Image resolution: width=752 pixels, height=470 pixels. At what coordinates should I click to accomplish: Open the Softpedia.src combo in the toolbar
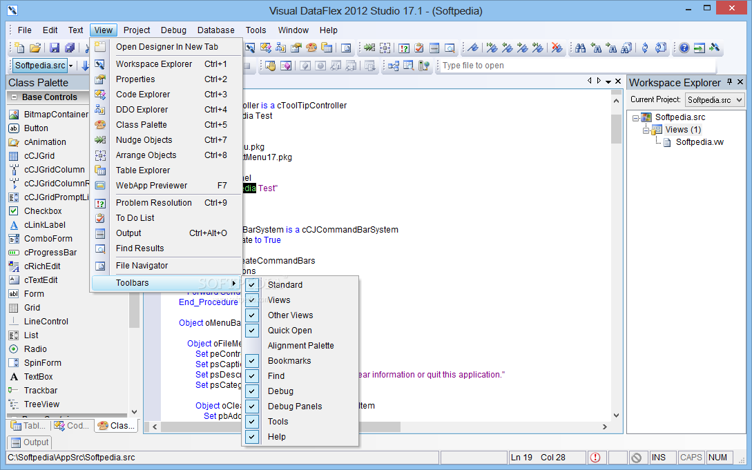coord(71,66)
